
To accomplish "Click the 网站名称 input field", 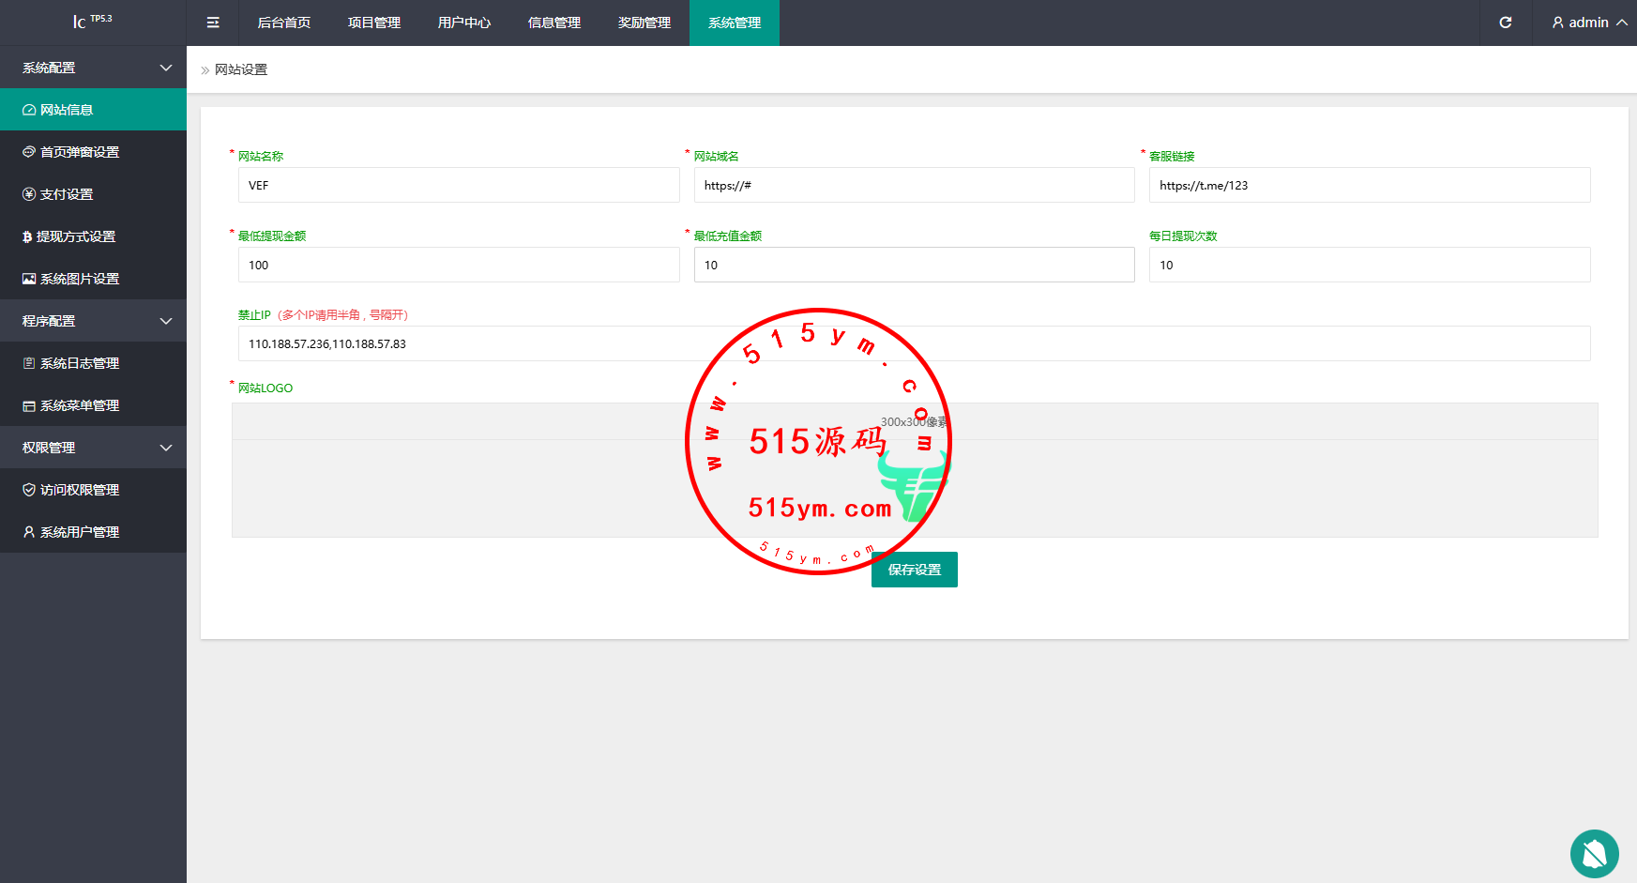I will click(459, 185).
